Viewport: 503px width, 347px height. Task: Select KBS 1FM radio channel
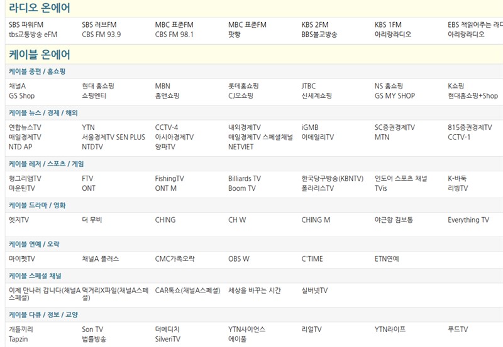tap(388, 24)
